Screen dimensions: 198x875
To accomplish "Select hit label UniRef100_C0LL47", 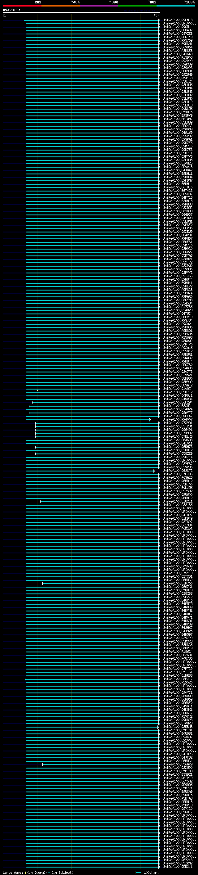I will click(178, 416).
